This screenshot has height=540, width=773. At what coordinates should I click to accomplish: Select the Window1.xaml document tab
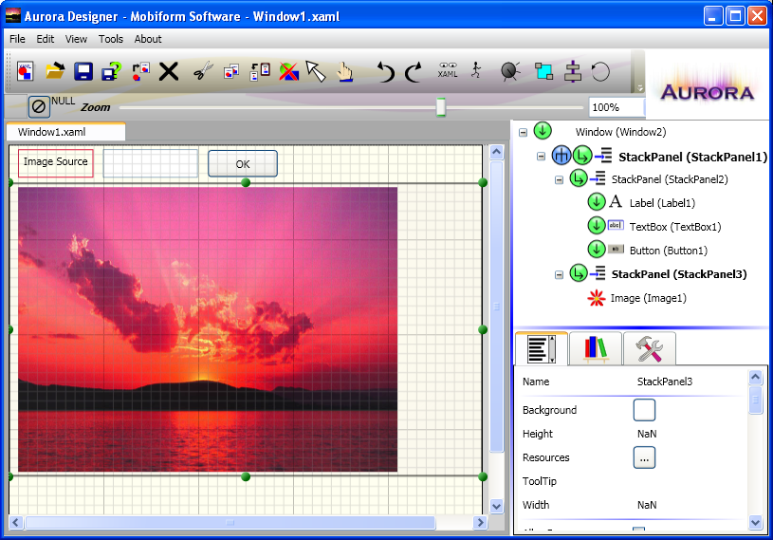[65, 132]
